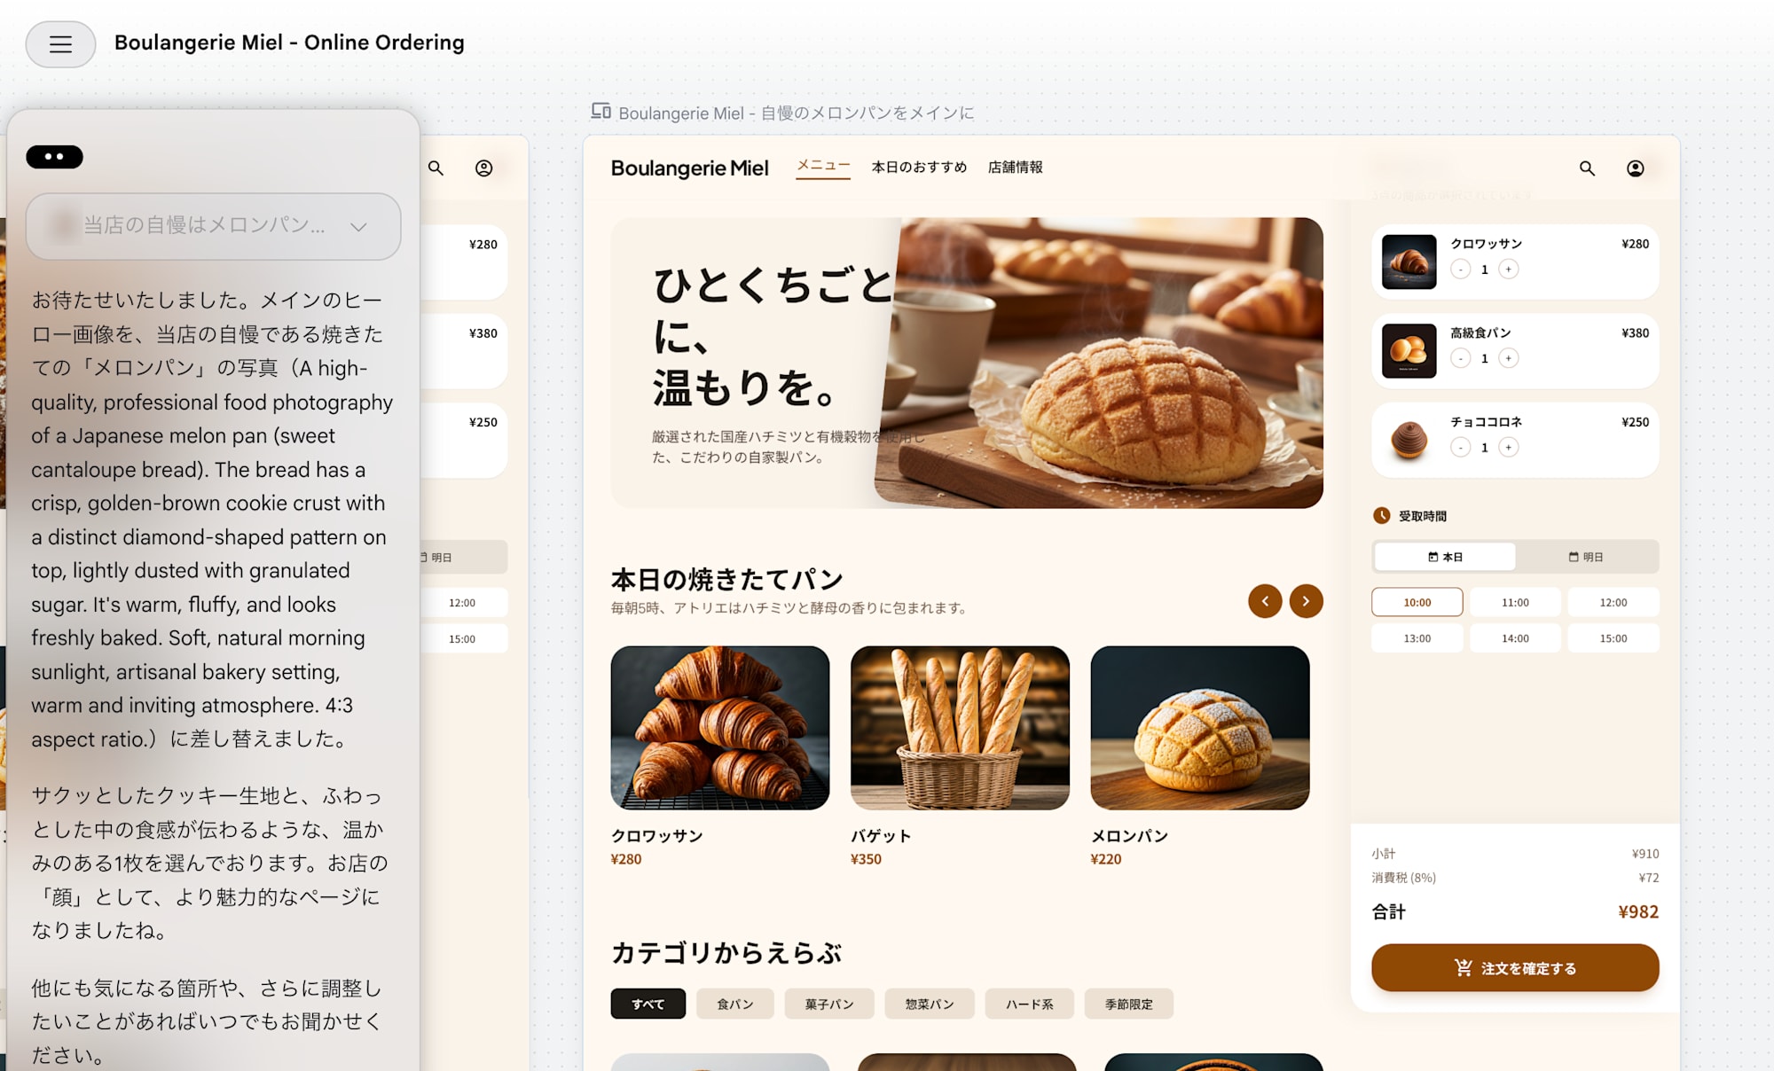The height and width of the screenshot is (1071, 1774).
Task: Select the 本日 pickup day tab
Action: [x=1444, y=557]
